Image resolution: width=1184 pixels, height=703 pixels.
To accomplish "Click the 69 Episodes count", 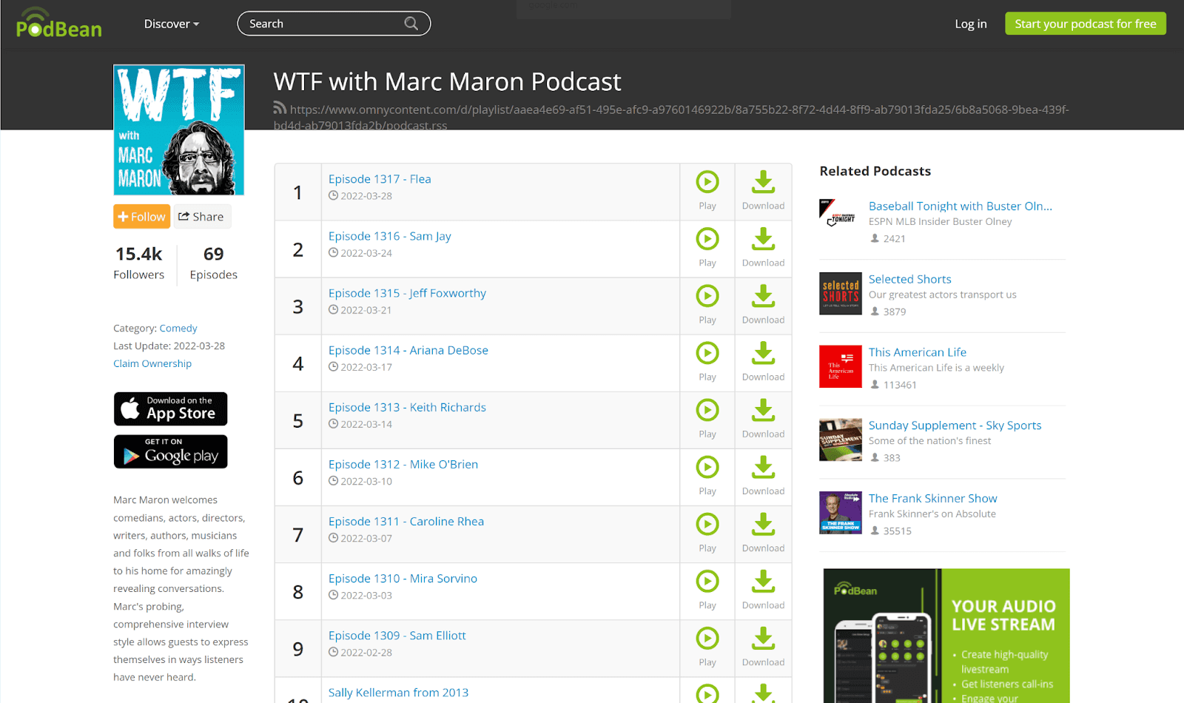I will [213, 263].
